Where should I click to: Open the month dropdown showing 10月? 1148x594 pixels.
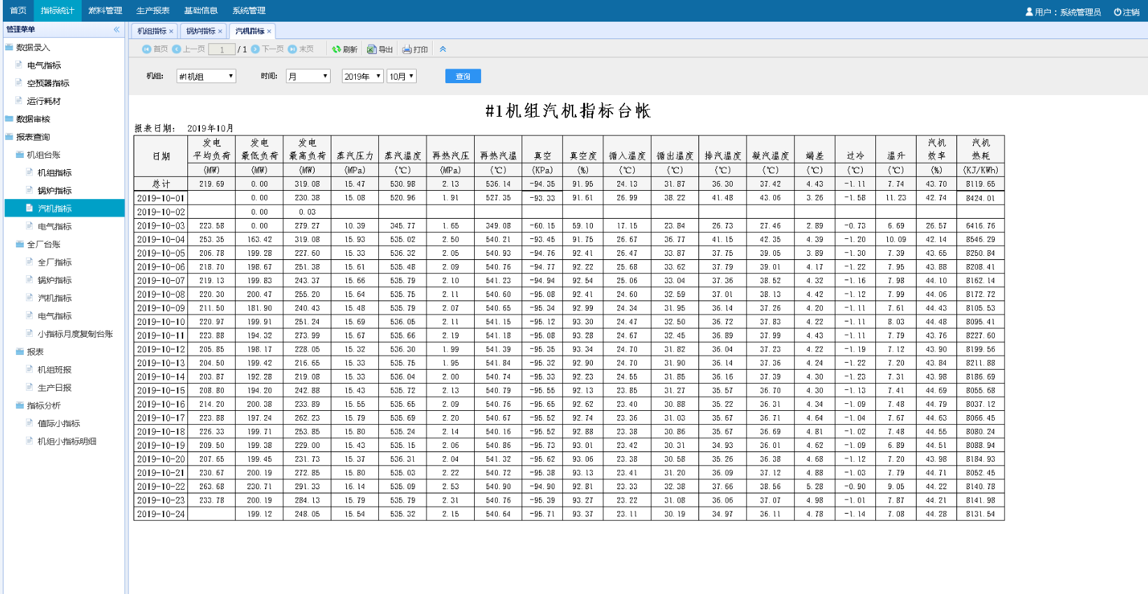click(x=402, y=76)
